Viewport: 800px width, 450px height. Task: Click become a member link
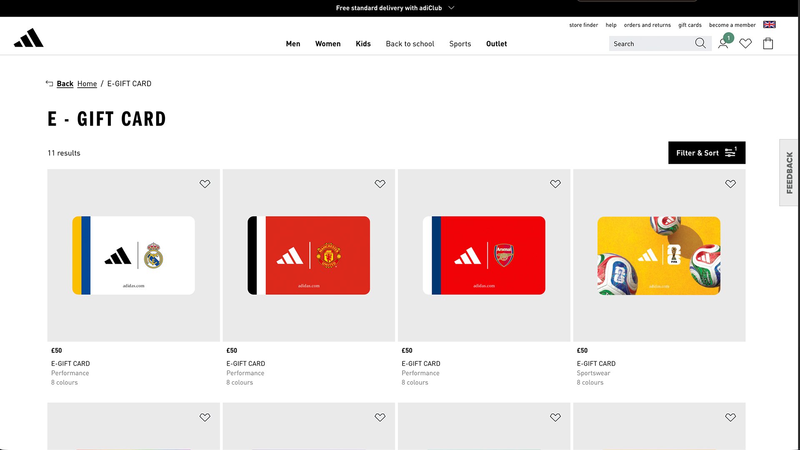tap(732, 25)
